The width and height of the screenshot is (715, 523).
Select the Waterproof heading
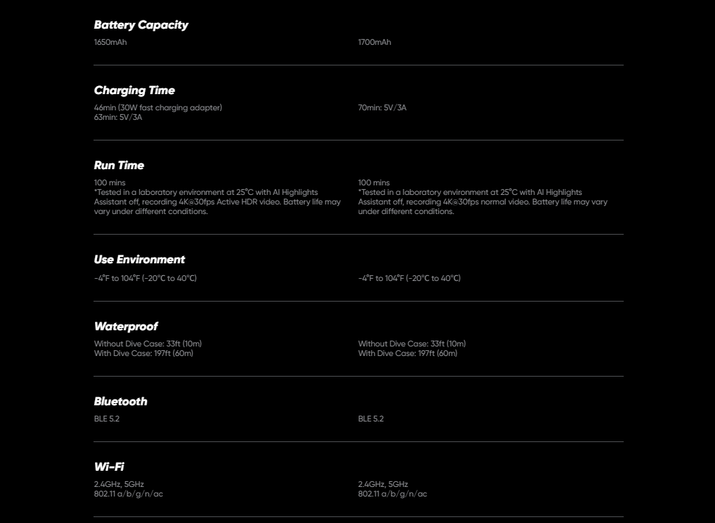tap(126, 327)
